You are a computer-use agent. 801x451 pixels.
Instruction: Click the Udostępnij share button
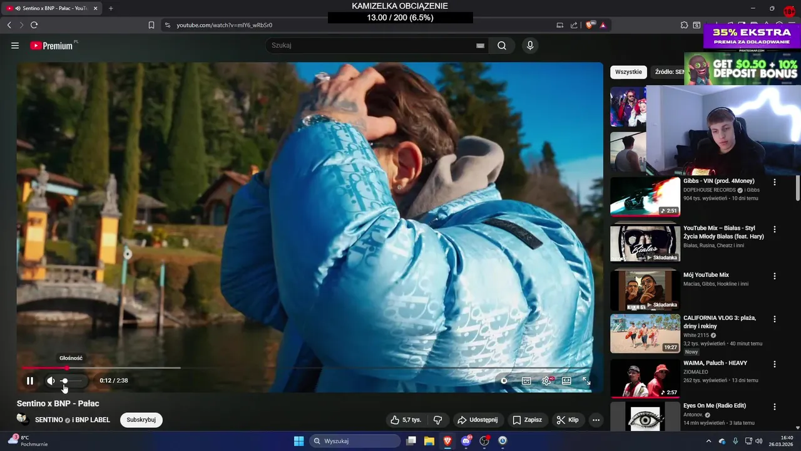point(477,420)
